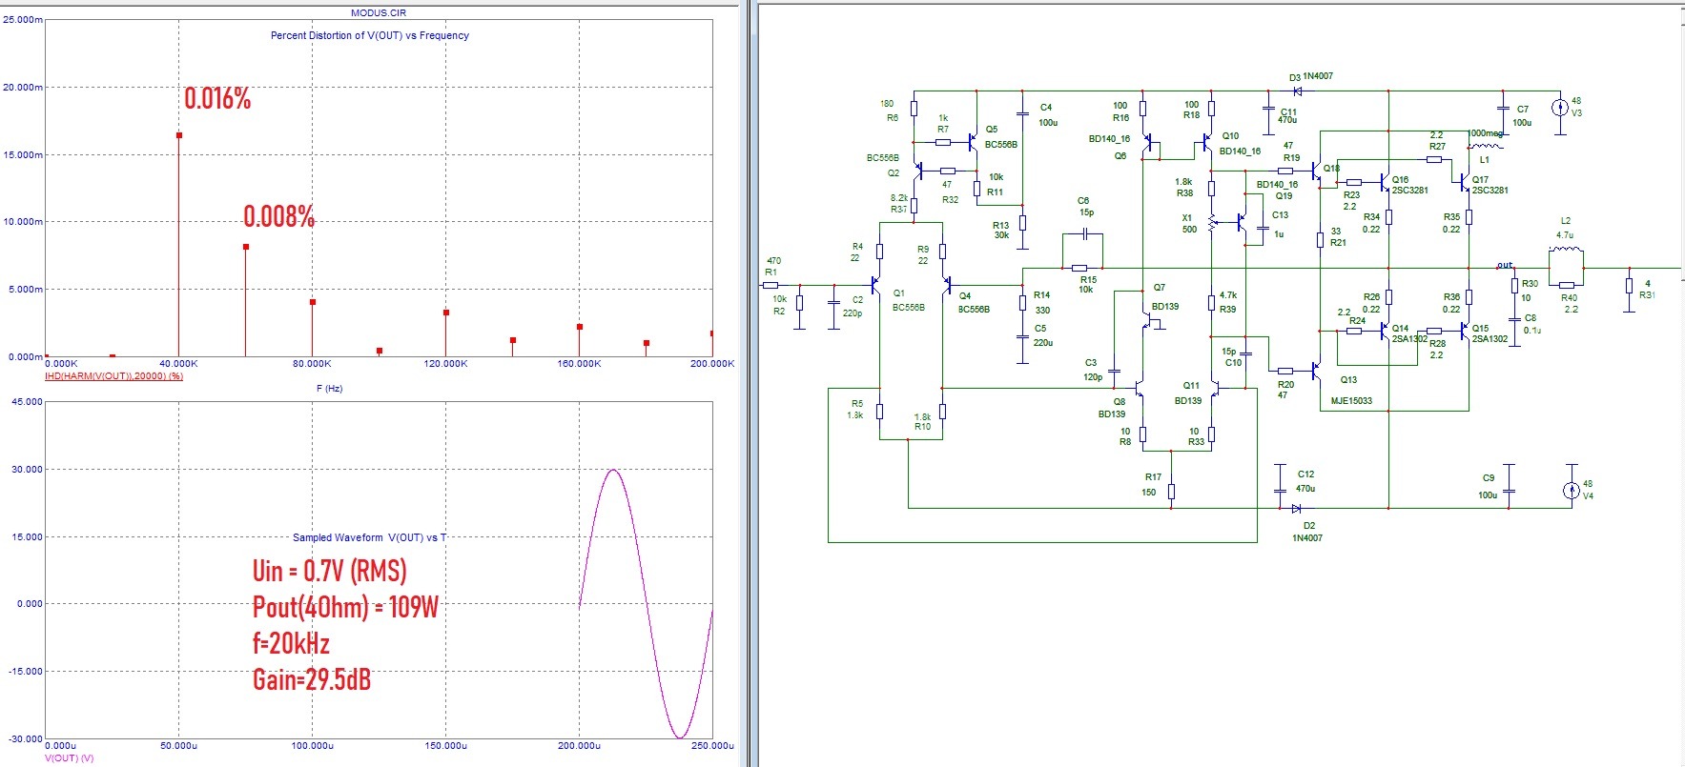Image resolution: width=1685 pixels, height=767 pixels.
Task: Select input resistor R1 470 in schematic
Action: click(771, 284)
